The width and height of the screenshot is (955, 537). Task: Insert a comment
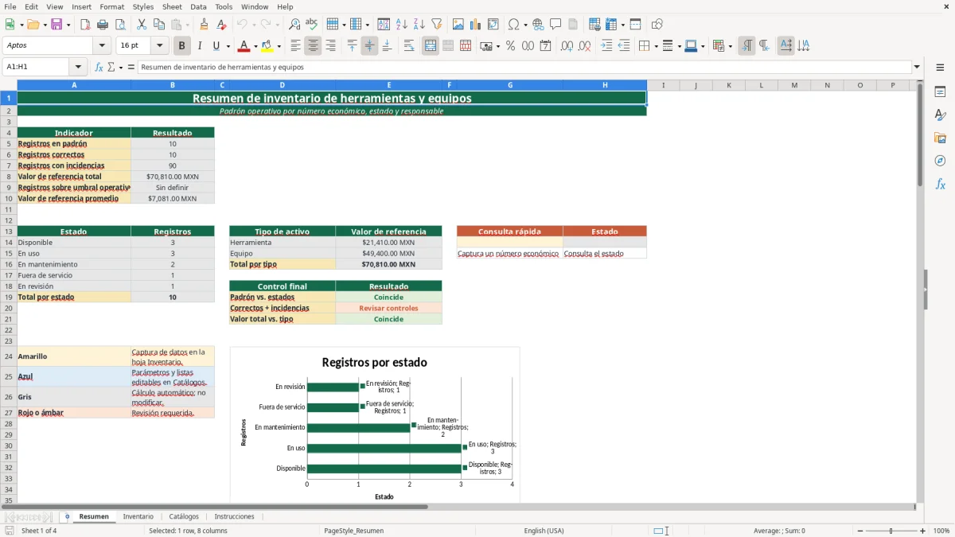555,25
